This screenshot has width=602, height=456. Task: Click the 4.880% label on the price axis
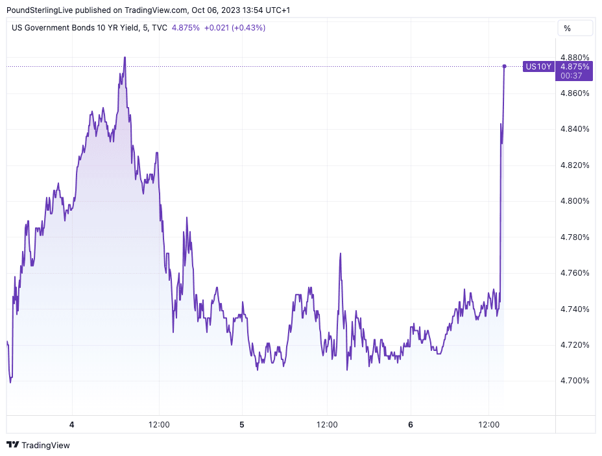tap(574, 57)
